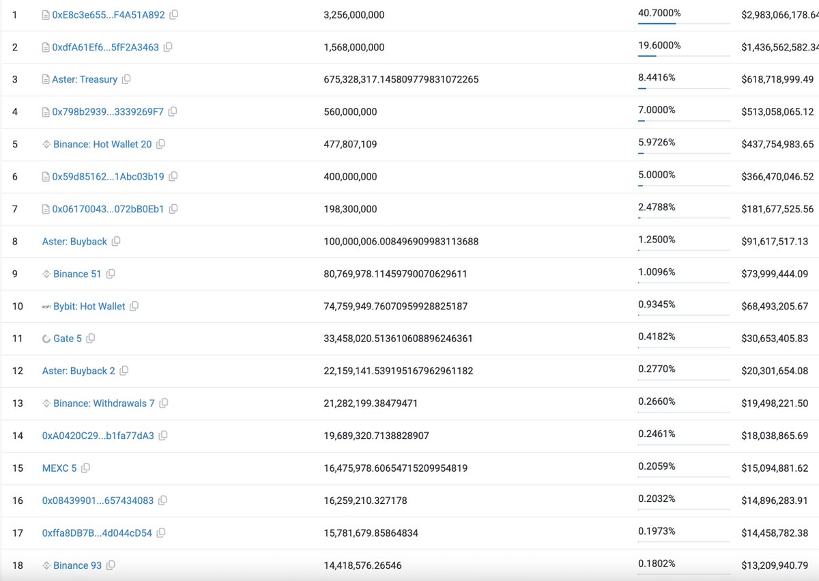The image size is (819, 581).
Task: Click Binance logo beside Binance 51
Action: (46, 274)
